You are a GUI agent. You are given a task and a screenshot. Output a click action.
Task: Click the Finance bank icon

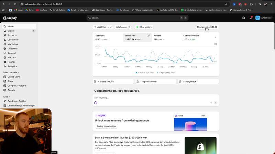coord(5,62)
